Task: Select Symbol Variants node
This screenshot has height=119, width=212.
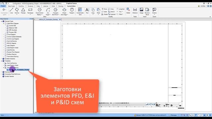Action: tap(9, 76)
